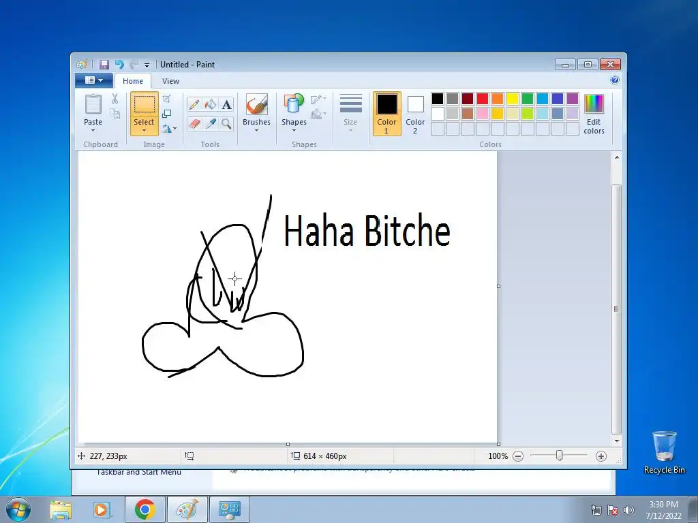The image size is (698, 523).
Task: Click the Shapes gallery icon
Action: coord(294,104)
